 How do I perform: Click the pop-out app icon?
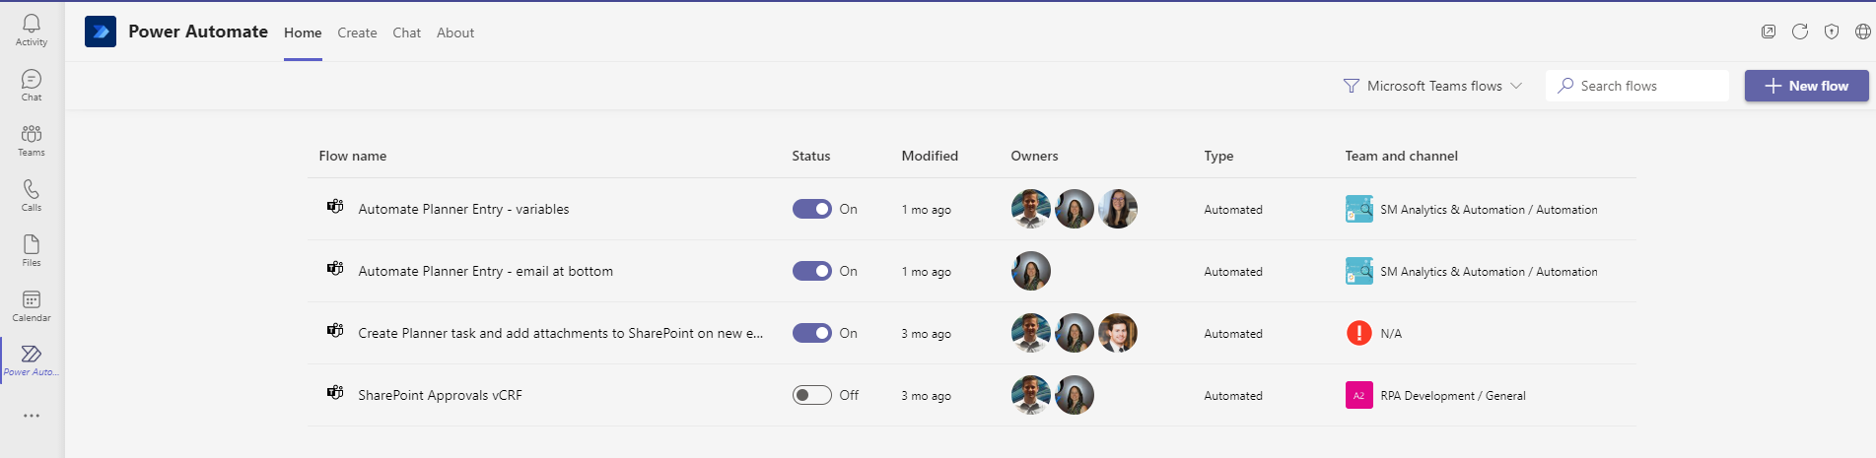point(1769,32)
